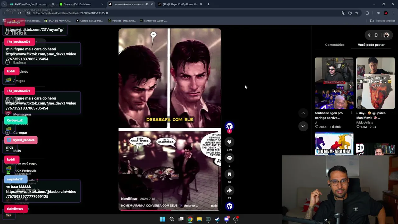This screenshot has width=398, height=224.
Task: Open the tab search dropdown arrow
Action: point(4,4)
